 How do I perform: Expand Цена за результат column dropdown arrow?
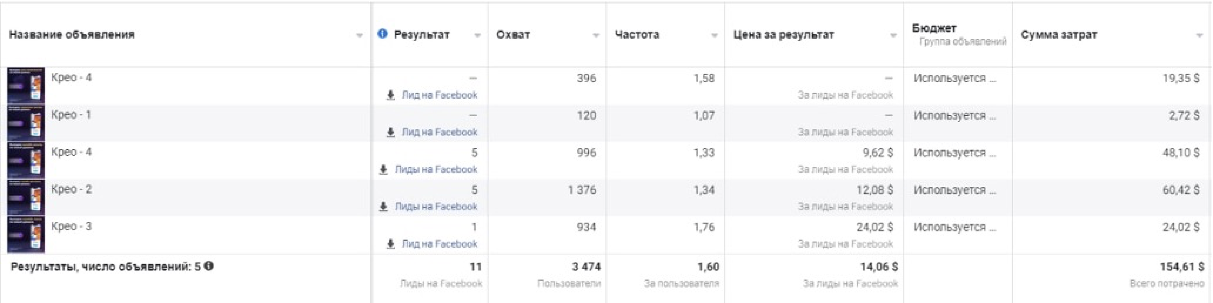(893, 36)
